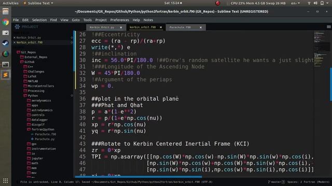Select the kerbin_orbit.f90 tab
Image resolution: width=332 pixels, height=186 pixels.
143,27
